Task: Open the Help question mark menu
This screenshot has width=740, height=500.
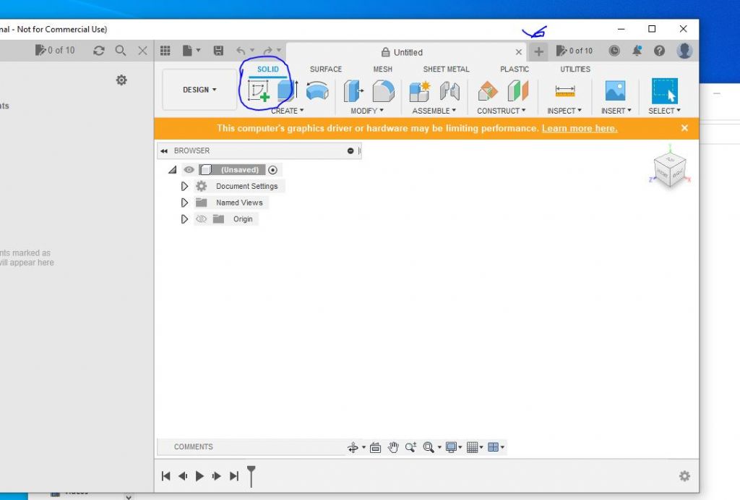Action: pyautogui.click(x=659, y=51)
